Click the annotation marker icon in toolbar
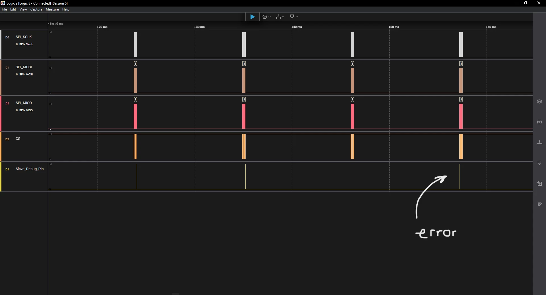 click(x=292, y=17)
